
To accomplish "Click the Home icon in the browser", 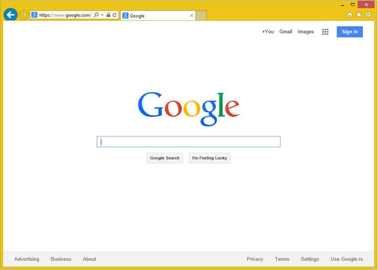I will coord(350,15).
